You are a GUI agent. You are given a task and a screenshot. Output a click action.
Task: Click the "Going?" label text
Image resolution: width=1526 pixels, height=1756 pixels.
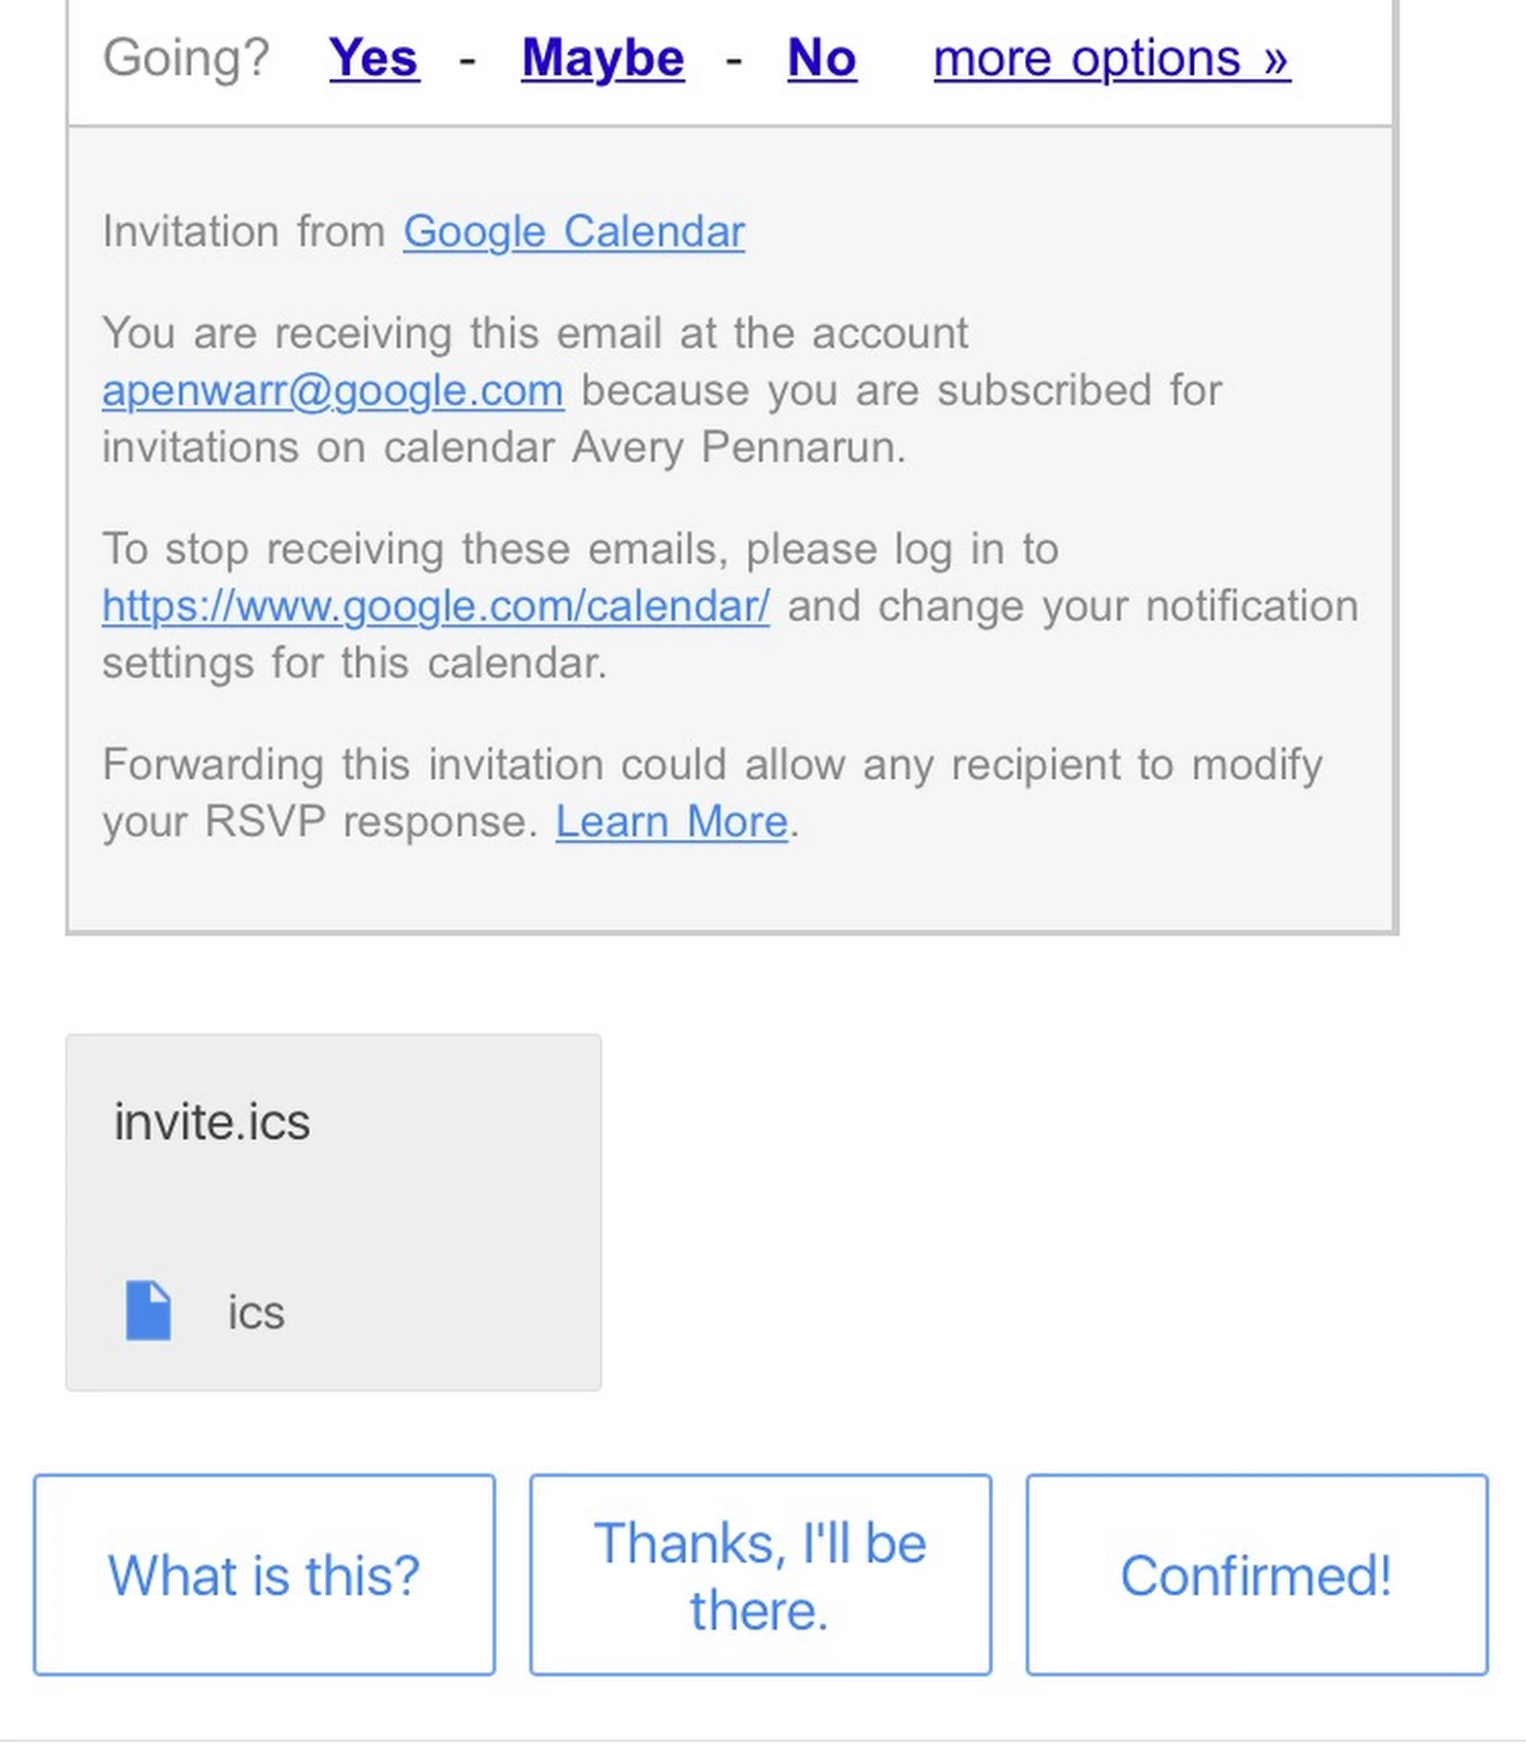pyautogui.click(x=186, y=59)
